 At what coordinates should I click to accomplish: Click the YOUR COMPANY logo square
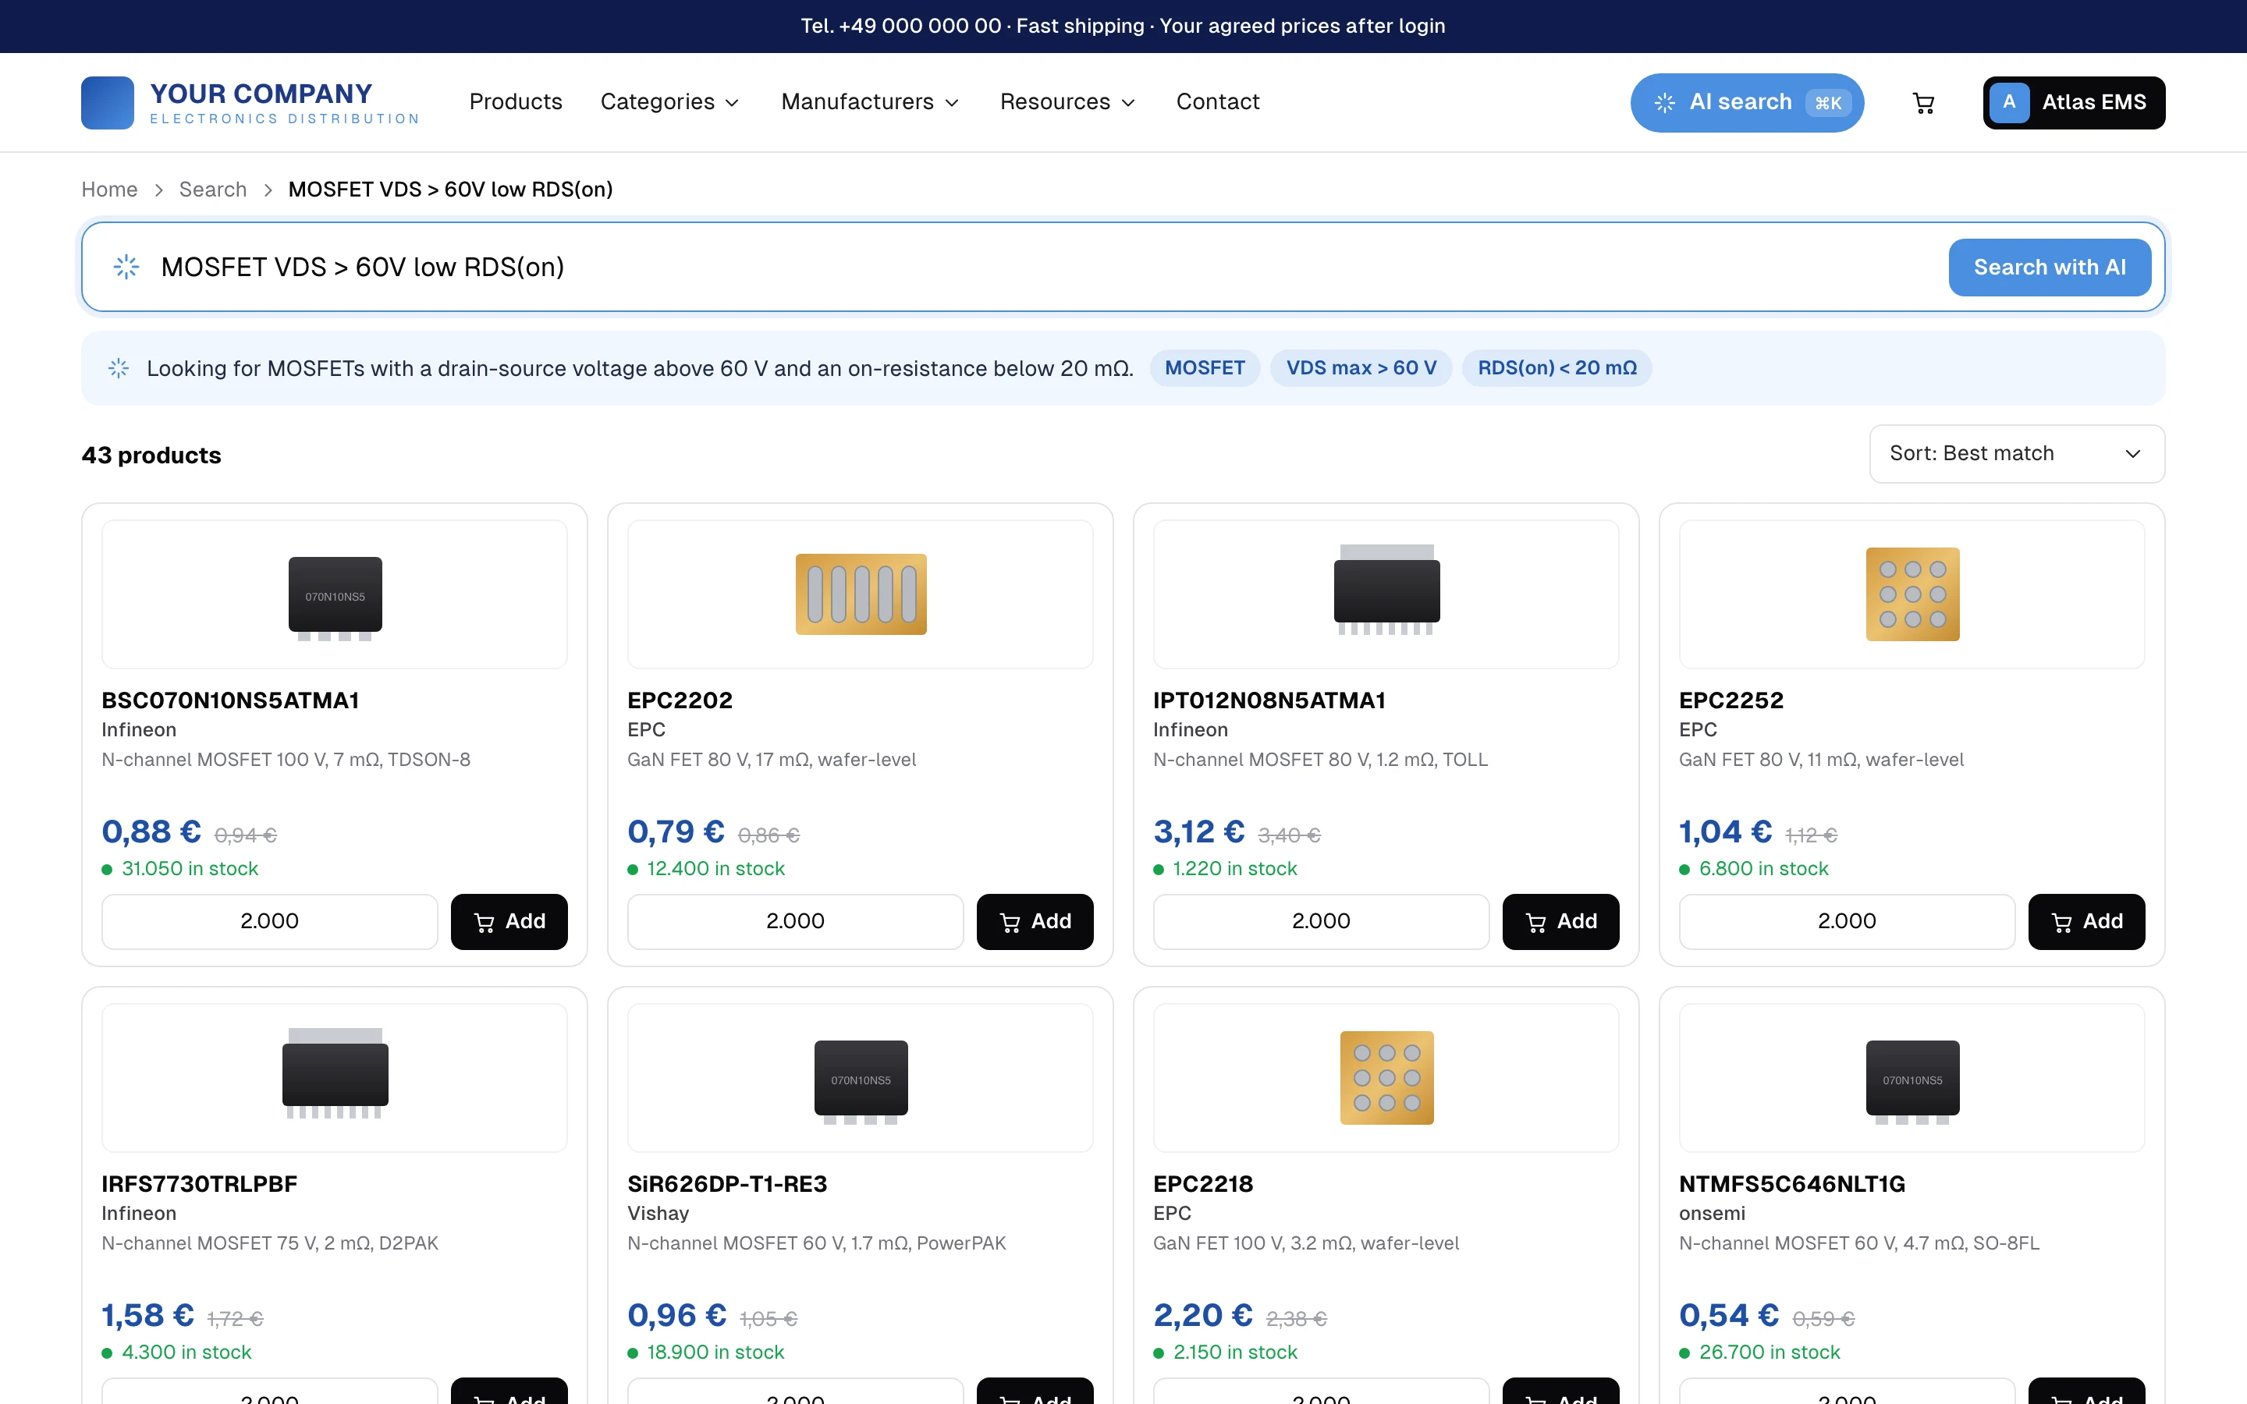[108, 103]
